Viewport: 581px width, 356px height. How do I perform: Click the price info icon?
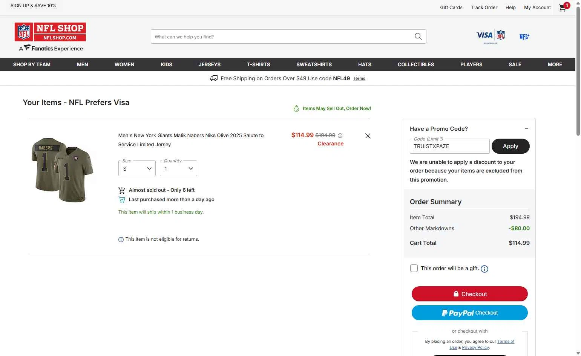(340, 136)
